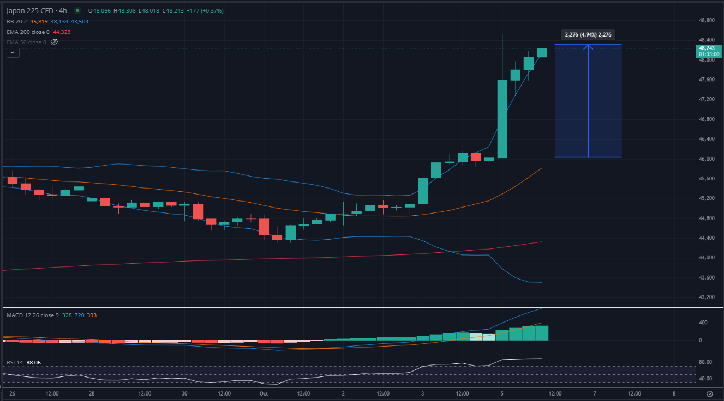Click the 80.00 level on RSI scale
Viewport: 724px width, 401px height.
(705, 362)
